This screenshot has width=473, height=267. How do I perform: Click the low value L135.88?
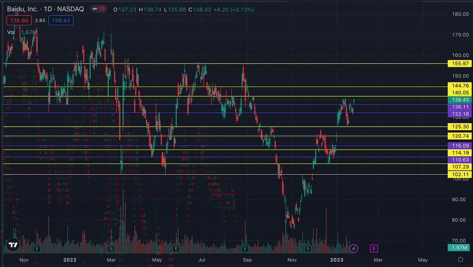click(174, 9)
